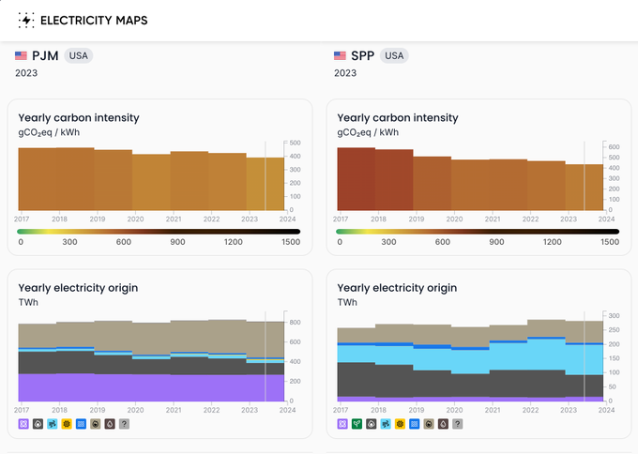Click the TWh unit label in SPP origin card

pos(347,302)
